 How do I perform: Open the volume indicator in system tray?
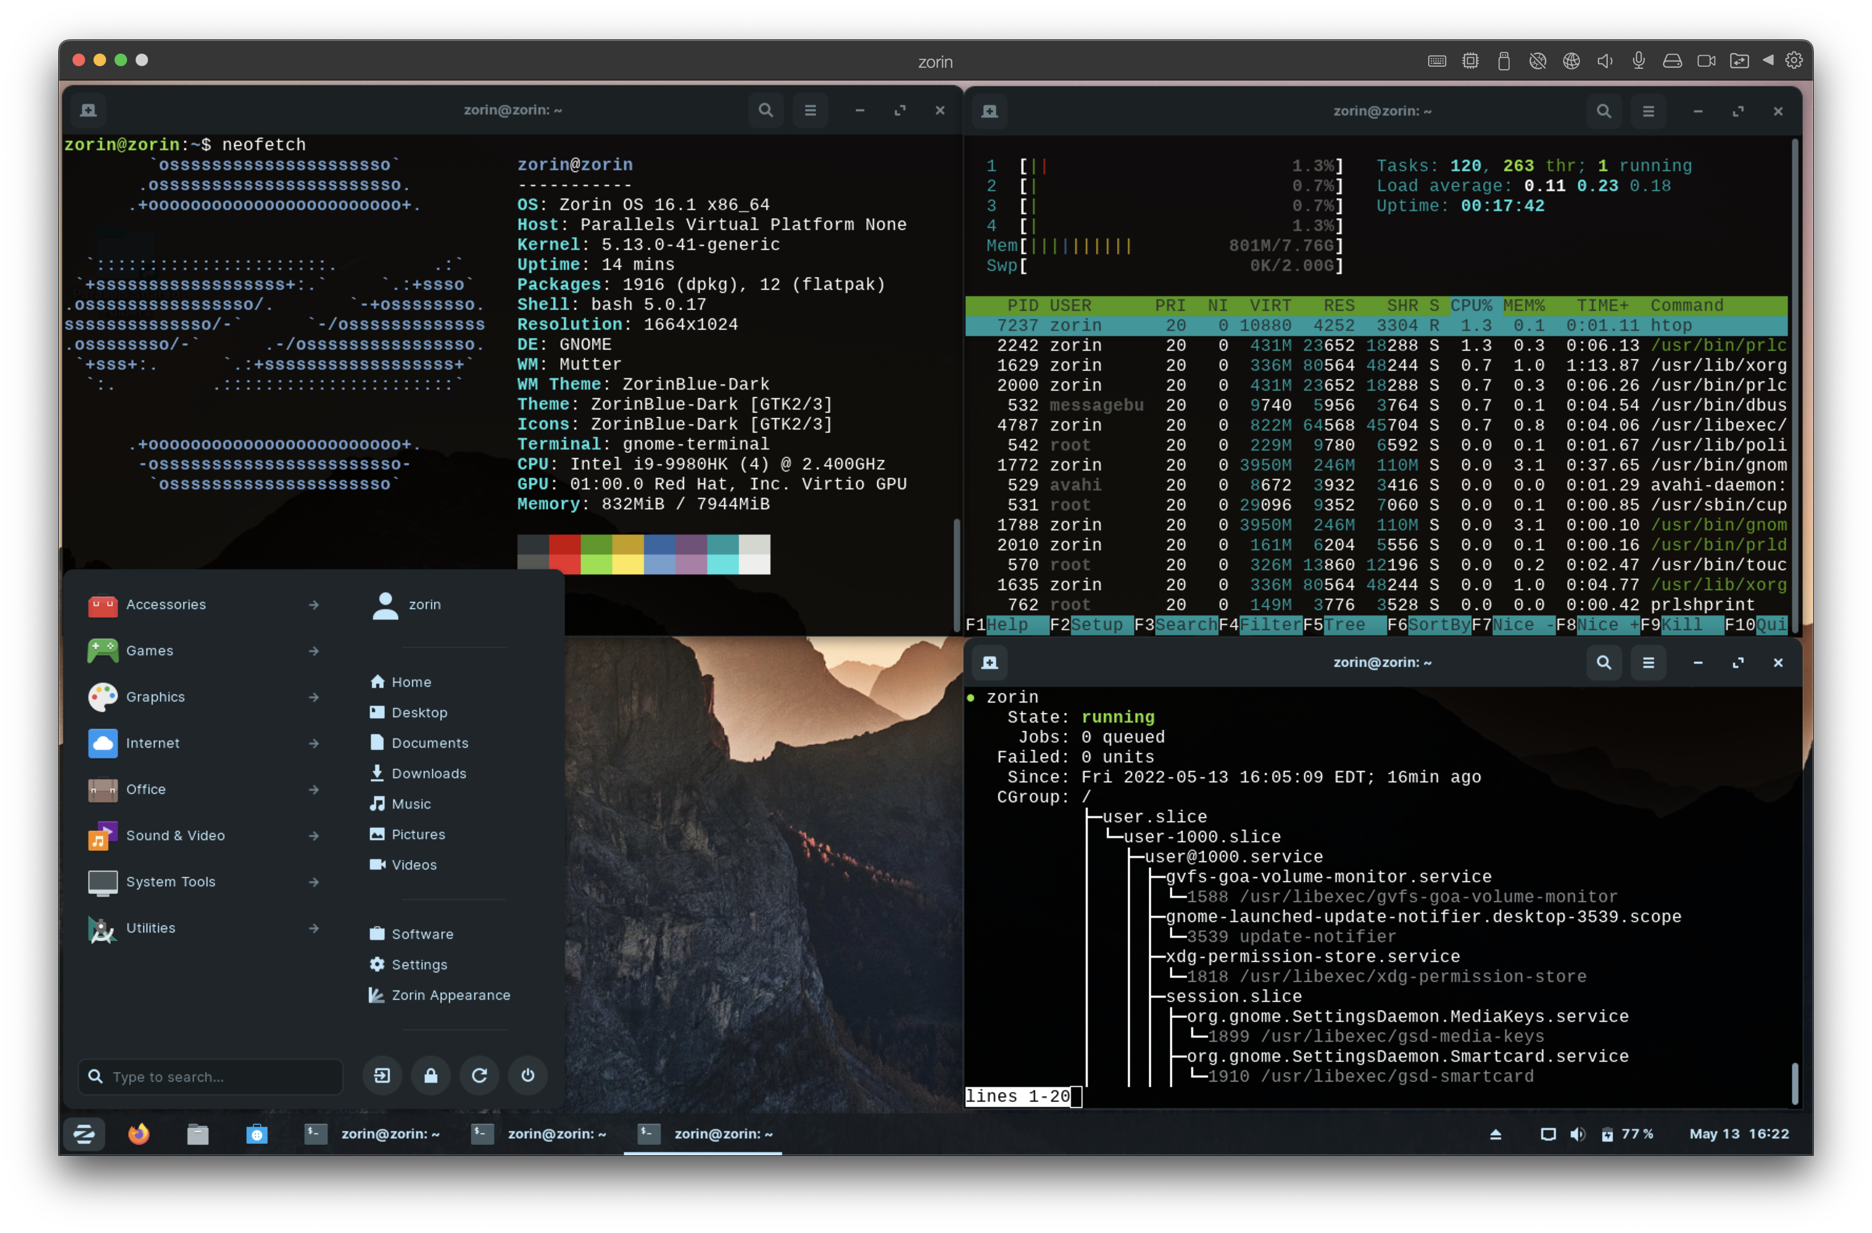click(1577, 1133)
